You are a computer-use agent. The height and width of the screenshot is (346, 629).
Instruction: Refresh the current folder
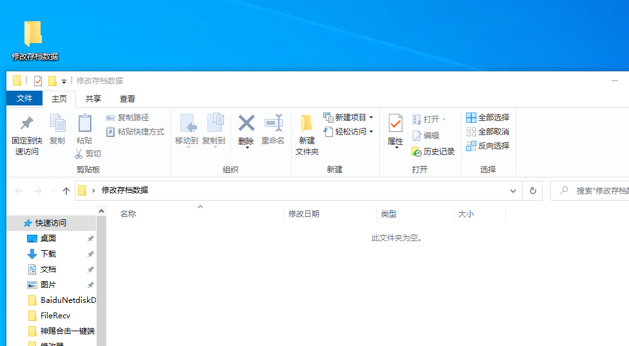(x=532, y=191)
